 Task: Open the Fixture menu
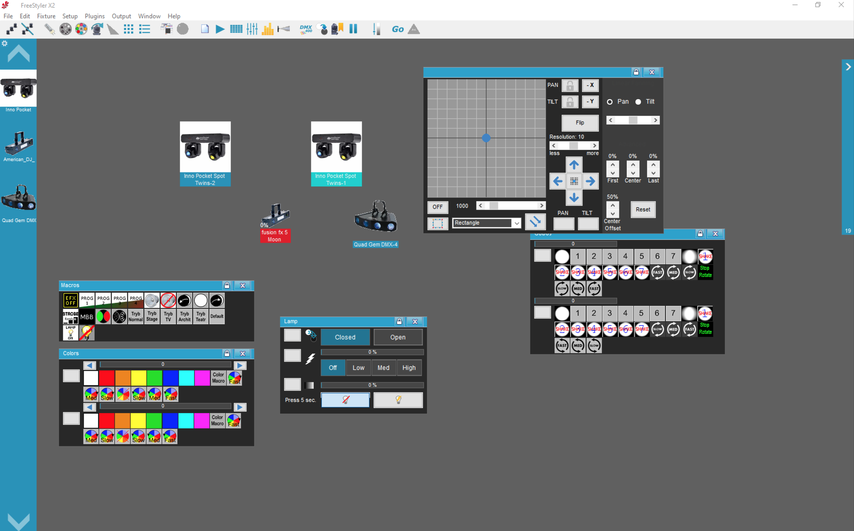point(46,16)
